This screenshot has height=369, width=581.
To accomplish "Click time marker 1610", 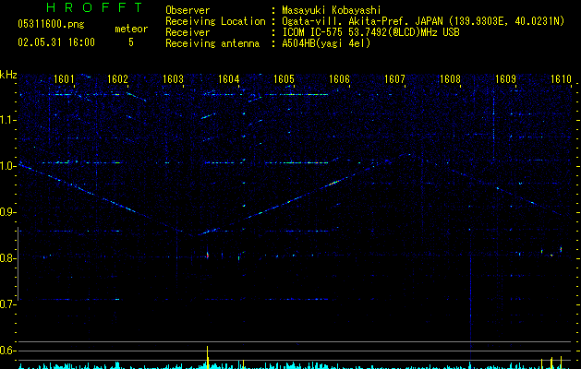I will point(561,79).
